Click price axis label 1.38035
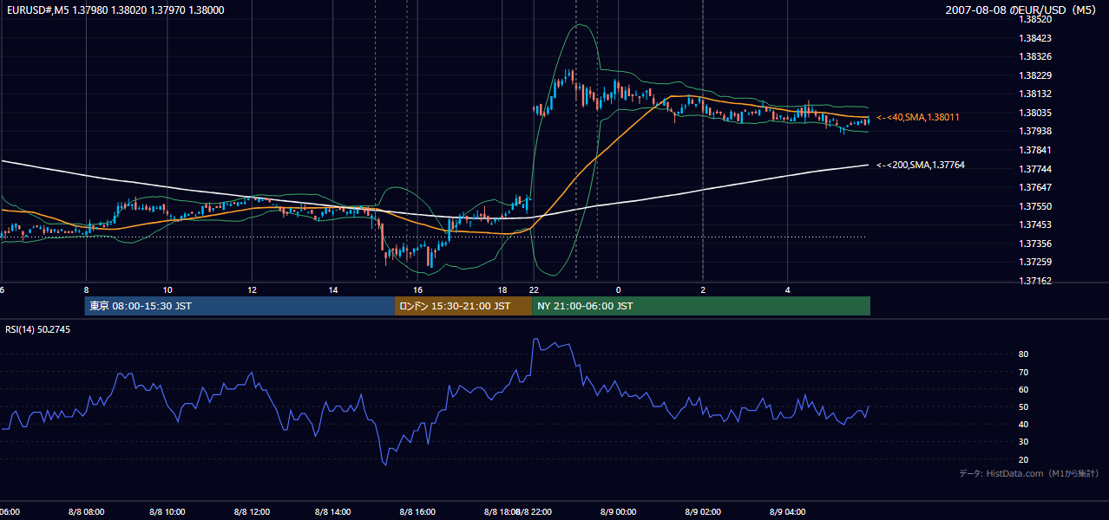 click(x=1035, y=113)
